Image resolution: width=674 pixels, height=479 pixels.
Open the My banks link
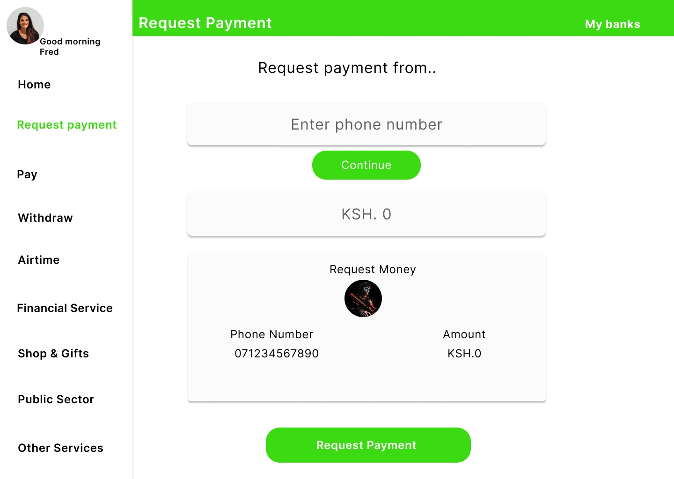(613, 24)
